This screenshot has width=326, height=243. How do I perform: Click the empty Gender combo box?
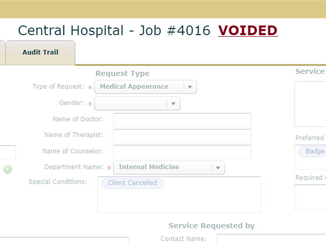click(x=137, y=103)
